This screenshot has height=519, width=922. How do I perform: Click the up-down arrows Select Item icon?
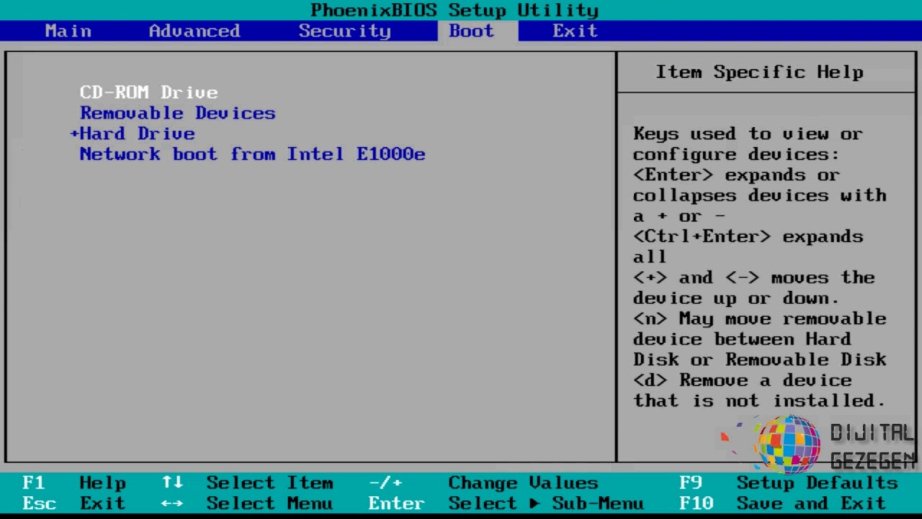[171, 483]
